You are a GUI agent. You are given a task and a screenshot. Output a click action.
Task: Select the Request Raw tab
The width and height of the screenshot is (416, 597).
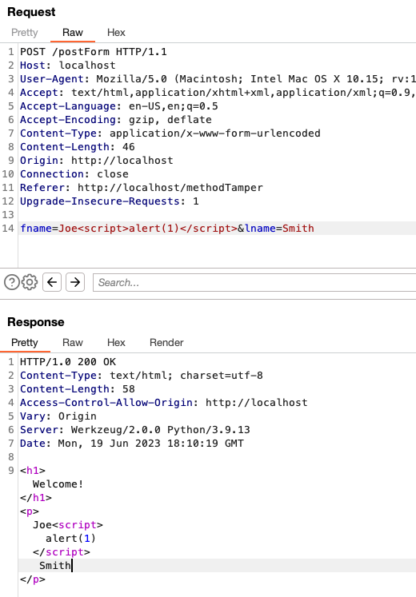(x=72, y=32)
